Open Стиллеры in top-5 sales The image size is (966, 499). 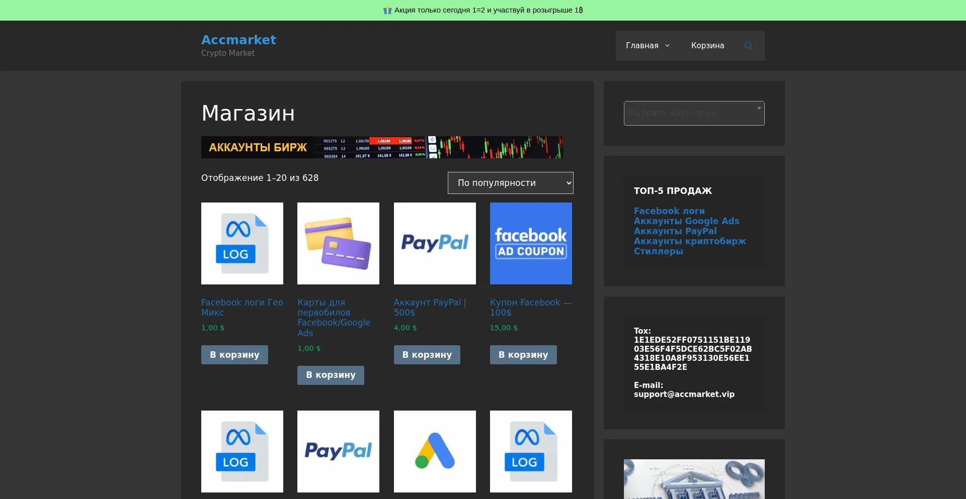click(659, 251)
